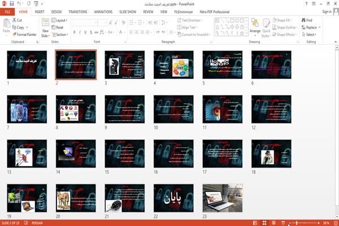The height and width of the screenshot is (226, 339).
Task: Start Slide Show from status bar icon
Action: pos(283,223)
